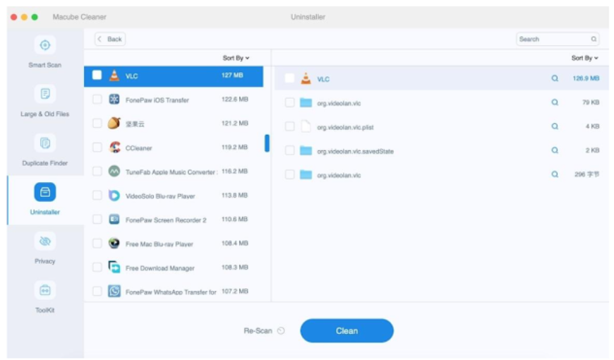The image size is (614, 360).
Task: Click the Free Download Manager icon
Action: click(x=114, y=267)
